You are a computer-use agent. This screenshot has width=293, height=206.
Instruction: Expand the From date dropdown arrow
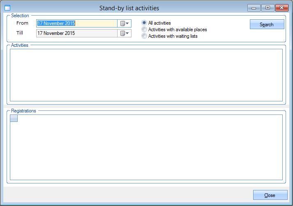pos(127,23)
